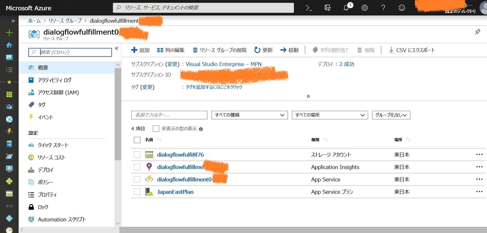Viewport: 487px width, 233px height.
Task: Click CSV にエクスポート
Action: tap(412, 50)
